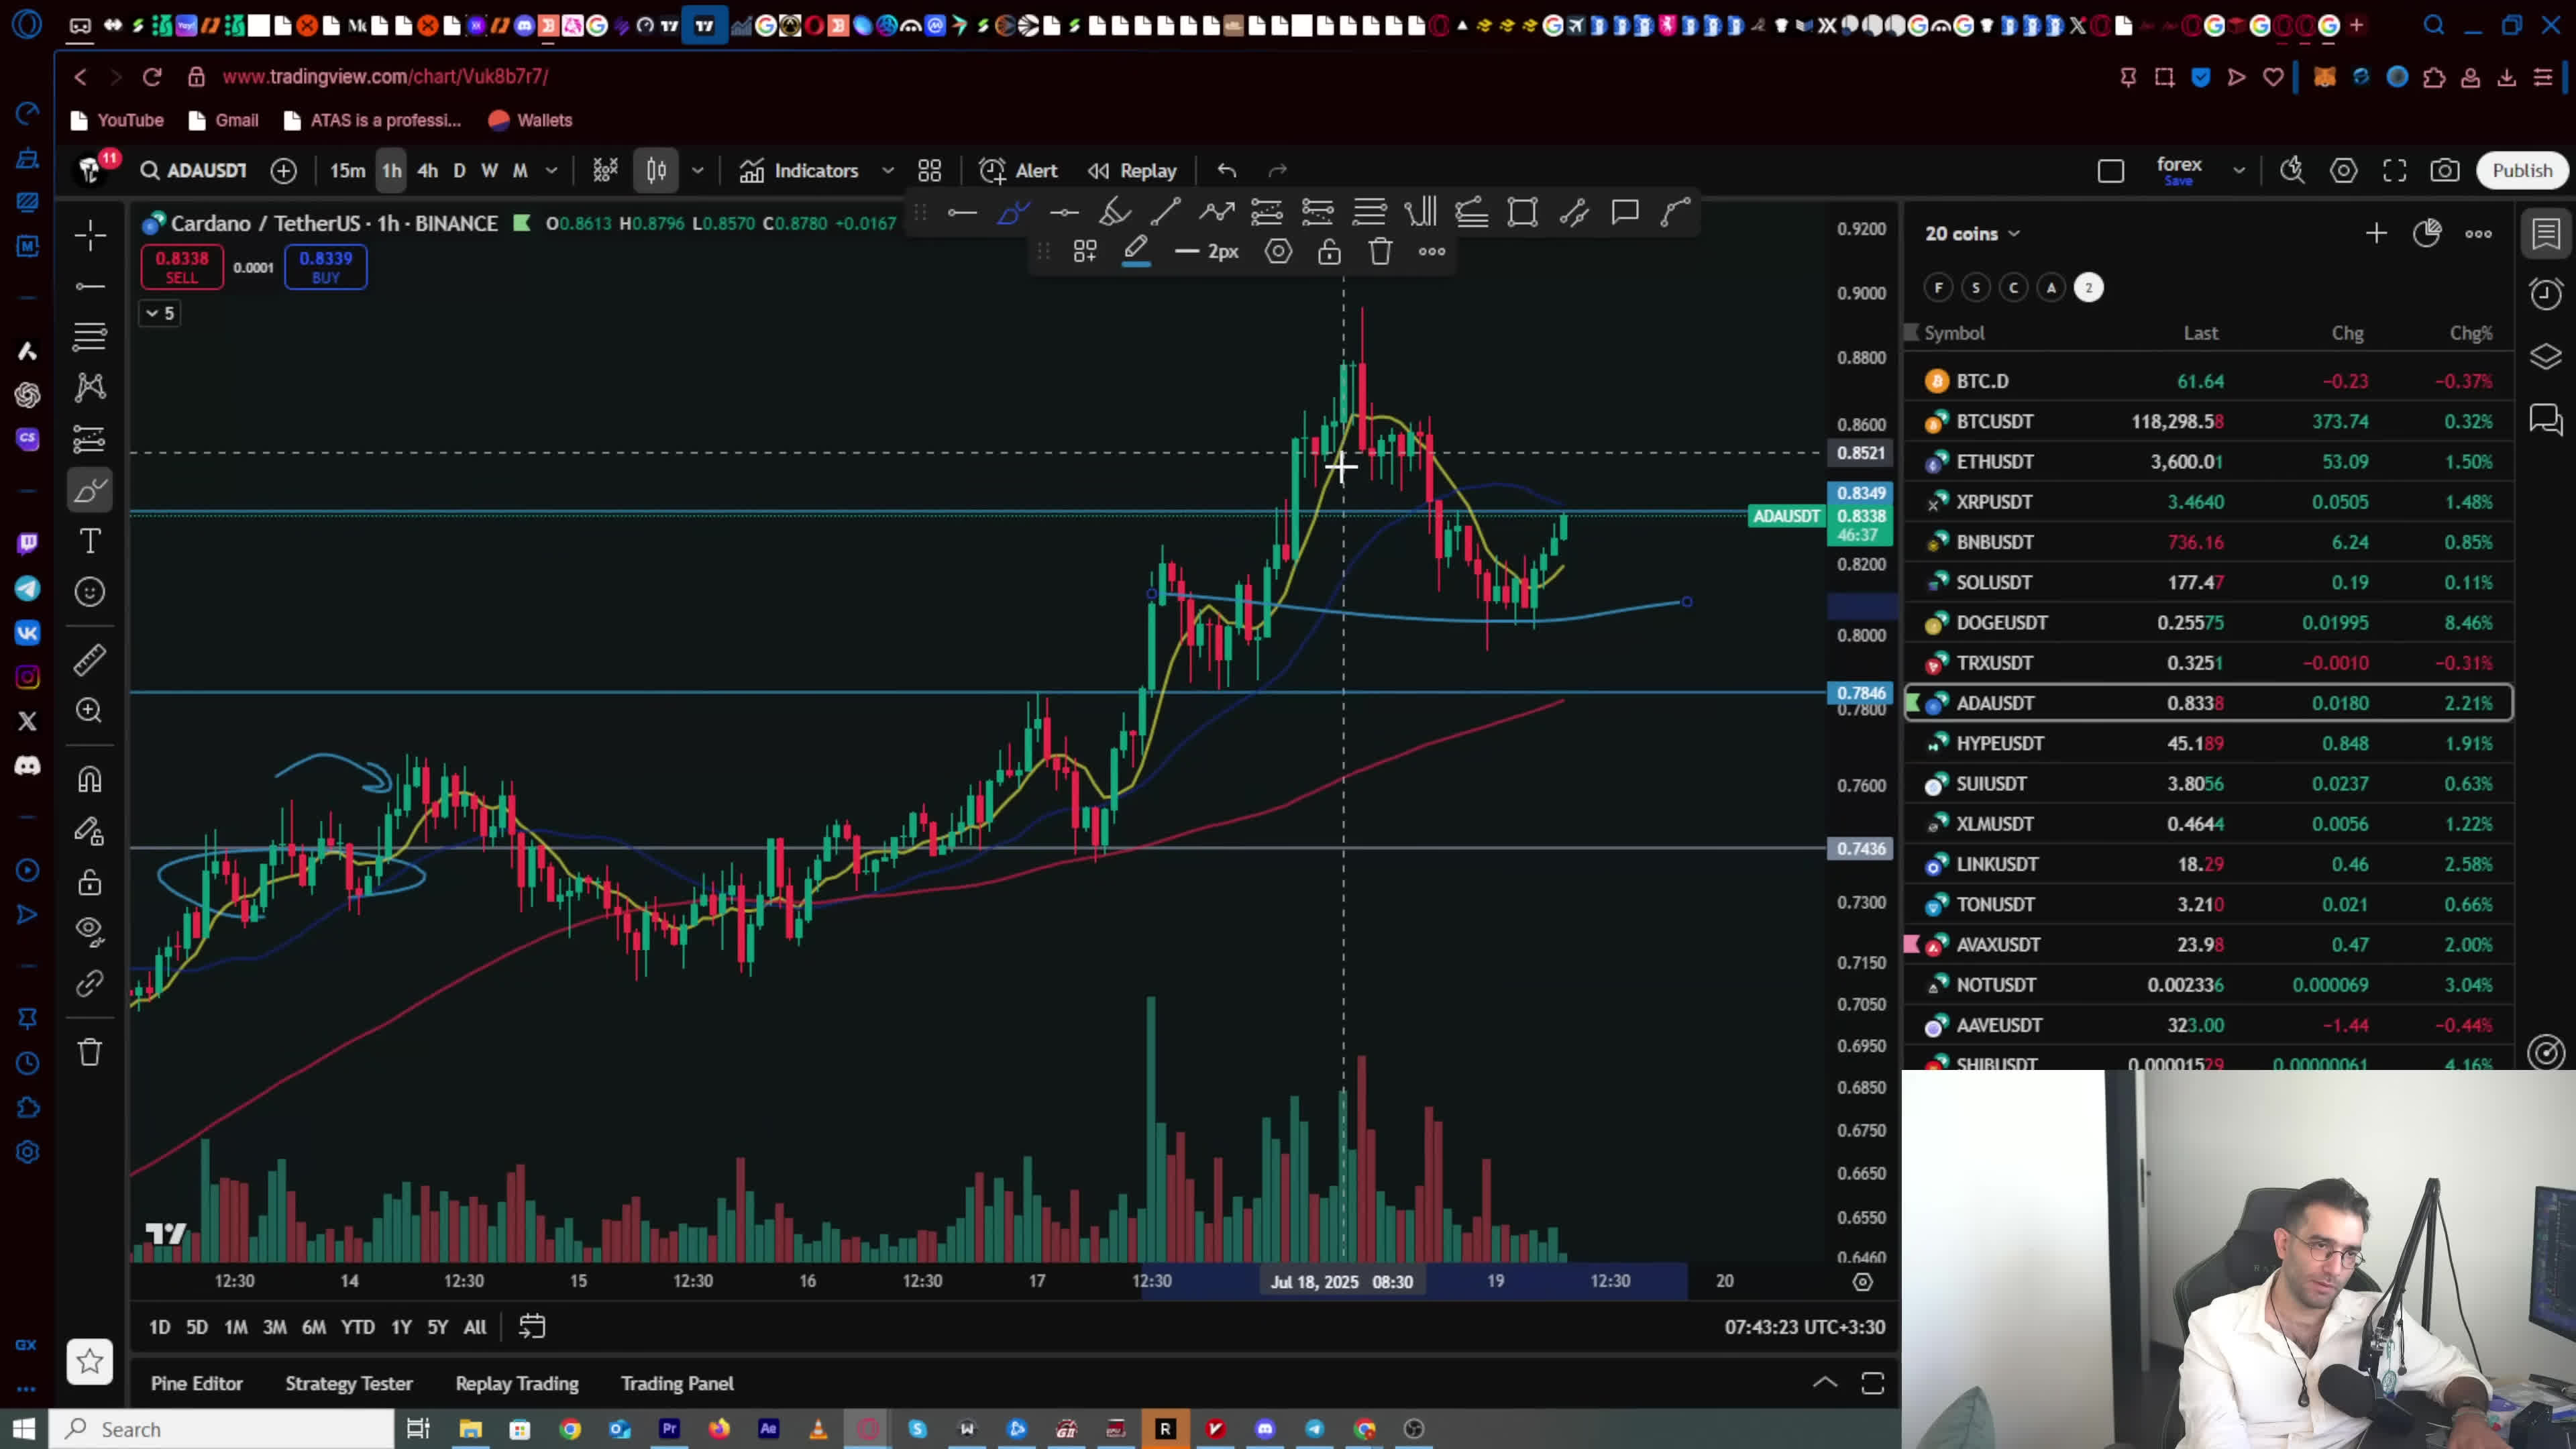Open the emoji icons tool
Image resolution: width=2576 pixels, height=1449 pixels.
[90, 592]
